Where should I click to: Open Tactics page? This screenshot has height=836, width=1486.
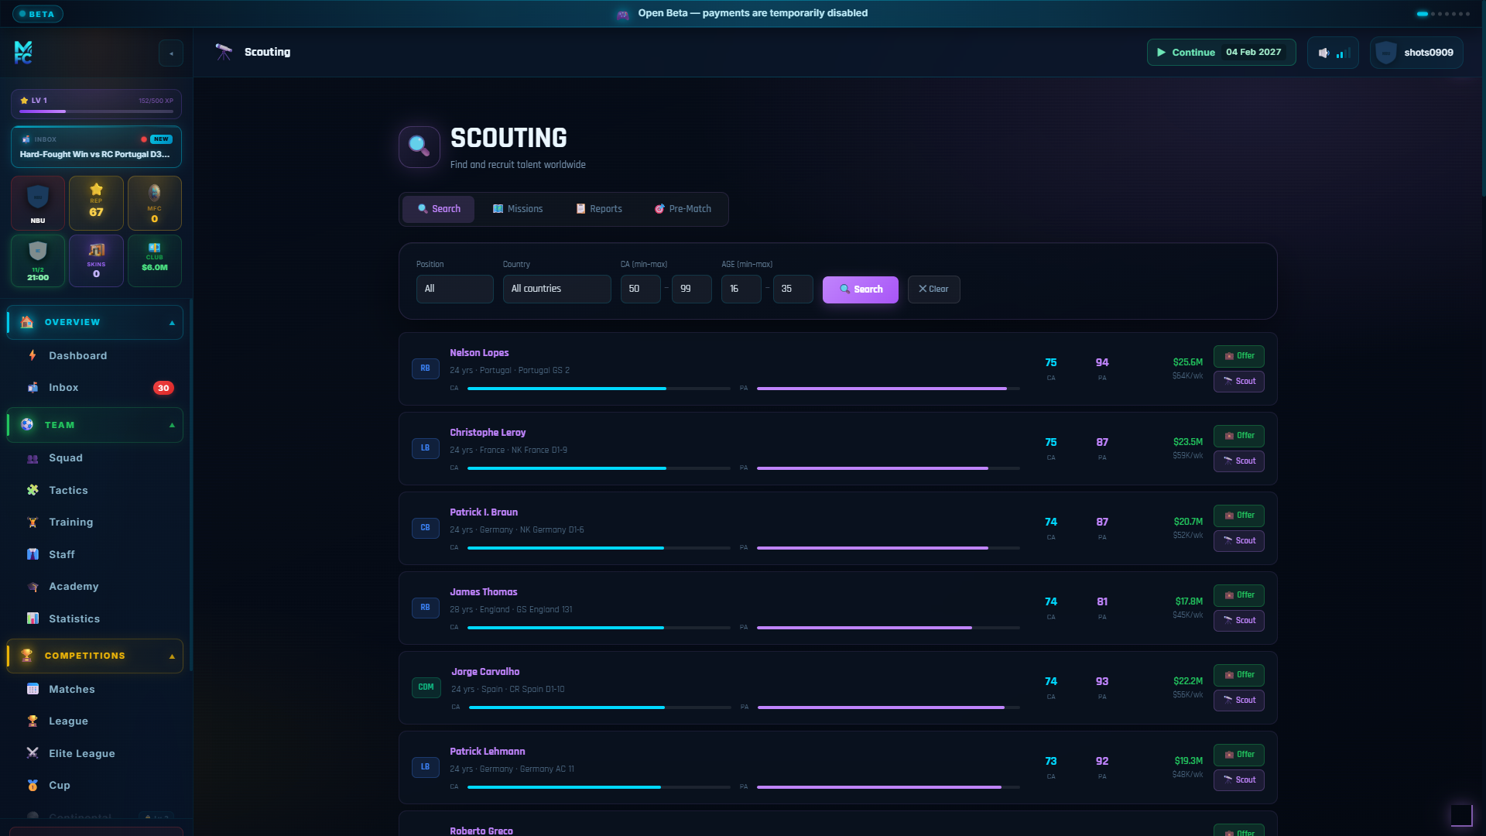tap(94, 491)
